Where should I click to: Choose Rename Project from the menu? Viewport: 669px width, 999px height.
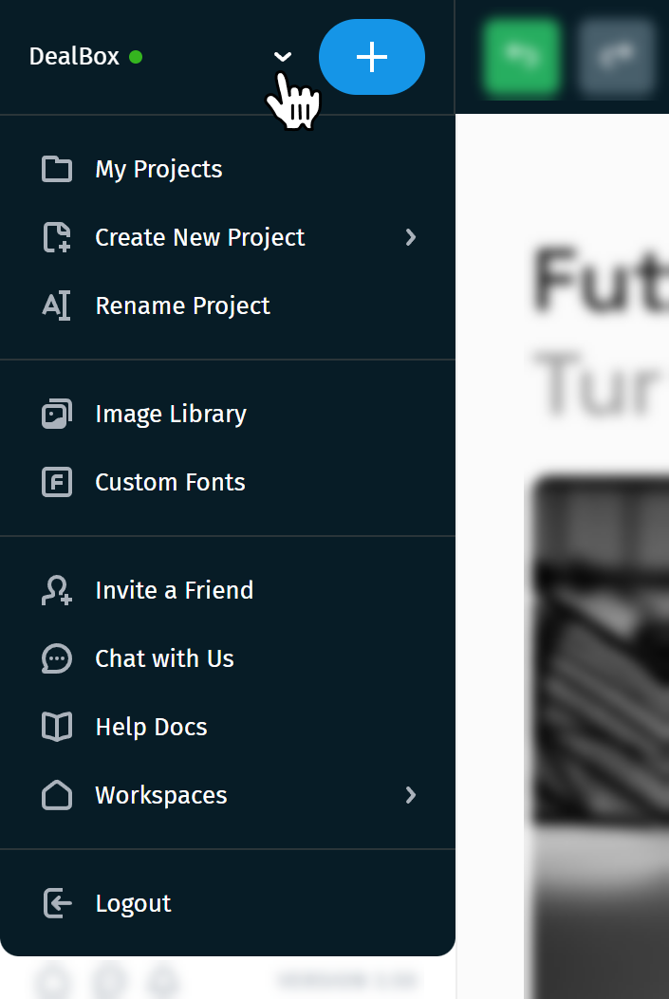228,305
